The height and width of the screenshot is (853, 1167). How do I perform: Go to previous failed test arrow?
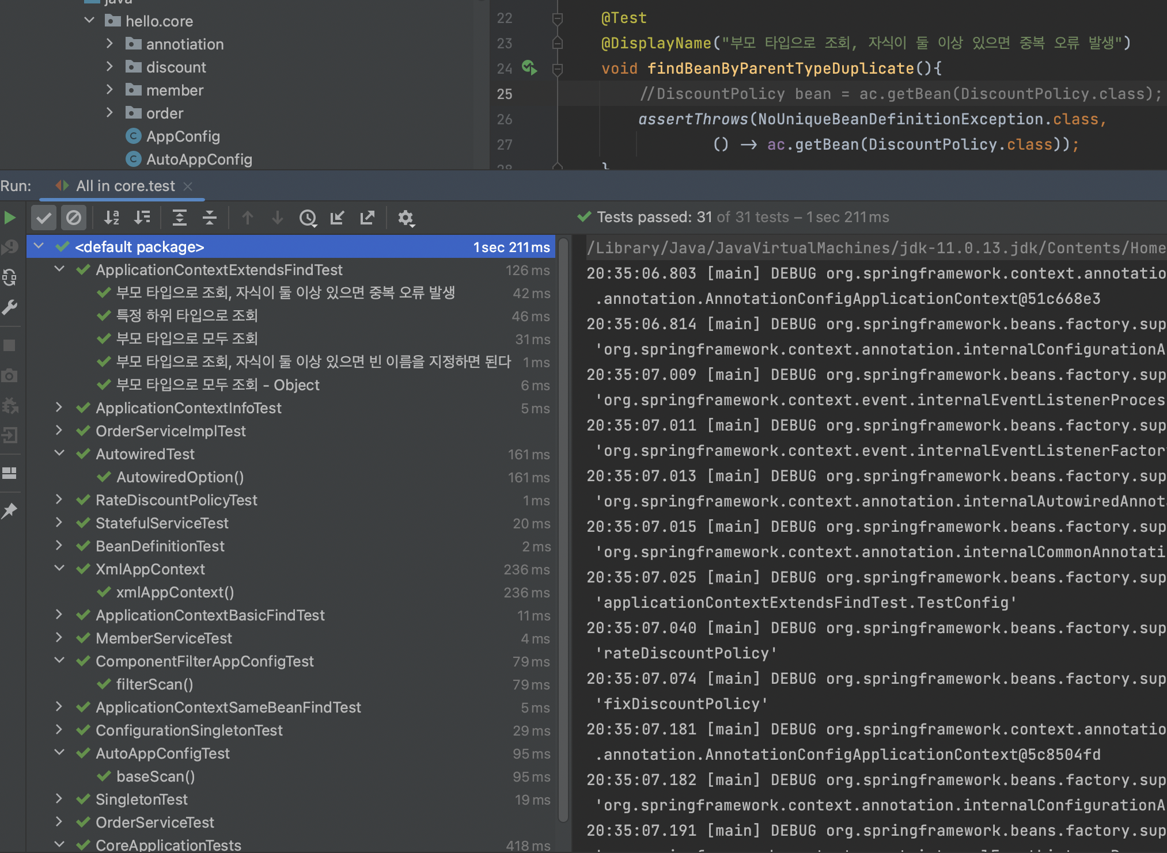(x=248, y=218)
